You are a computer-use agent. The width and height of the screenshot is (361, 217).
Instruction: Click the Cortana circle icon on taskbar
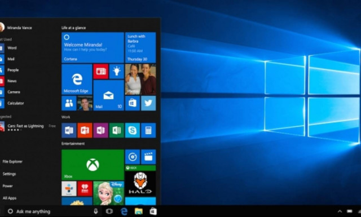tap(10, 211)
